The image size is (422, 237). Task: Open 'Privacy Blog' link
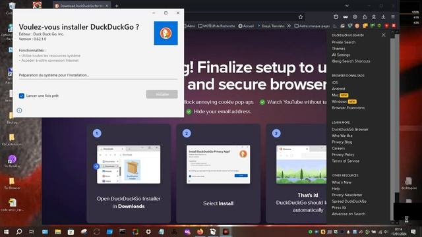[342, 142]
